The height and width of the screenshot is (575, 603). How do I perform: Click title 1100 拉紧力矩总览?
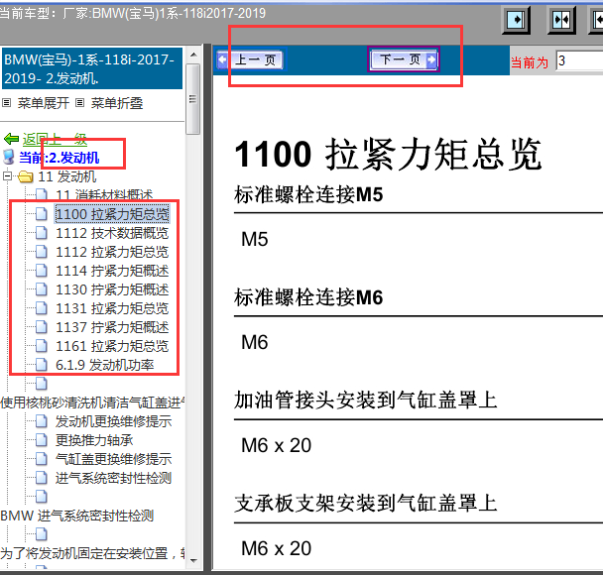[x=389, y=154]
